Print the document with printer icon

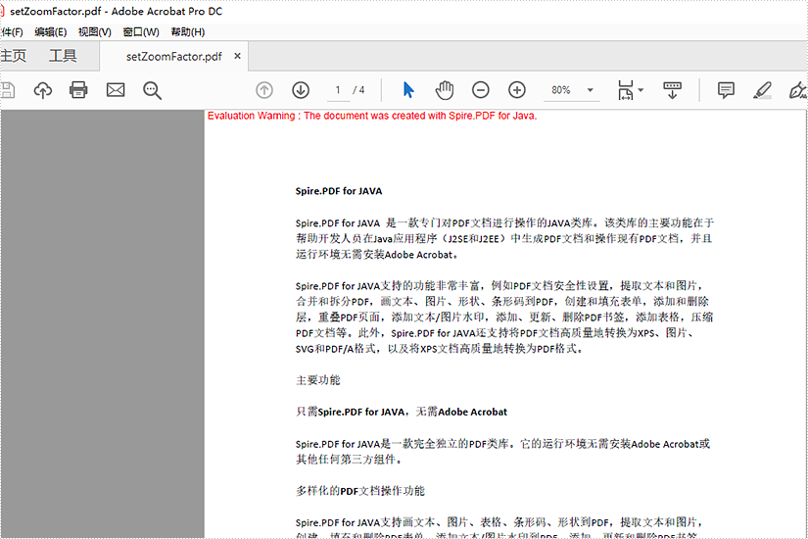tap(78, 90)
